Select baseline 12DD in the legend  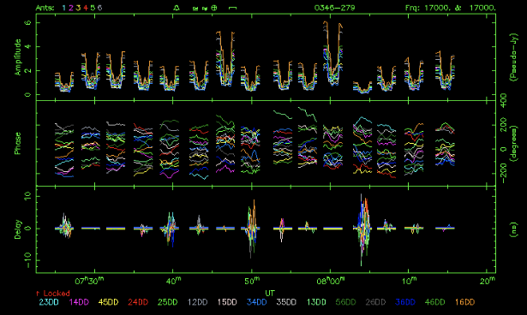(197, 302)
